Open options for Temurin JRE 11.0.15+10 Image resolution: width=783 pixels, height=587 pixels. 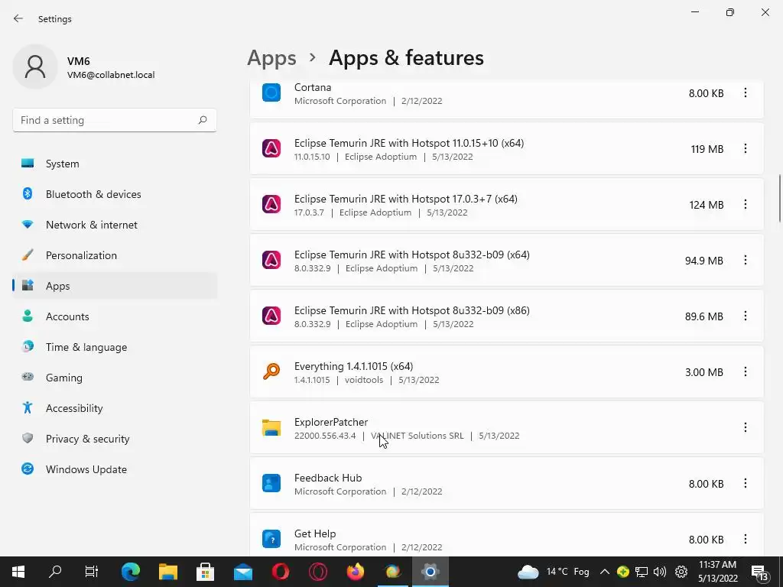pos(745,149)
